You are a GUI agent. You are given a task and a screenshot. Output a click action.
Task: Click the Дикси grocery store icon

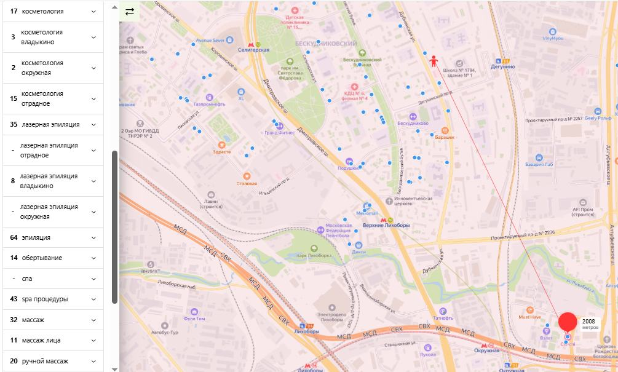[x=359, y=245]
